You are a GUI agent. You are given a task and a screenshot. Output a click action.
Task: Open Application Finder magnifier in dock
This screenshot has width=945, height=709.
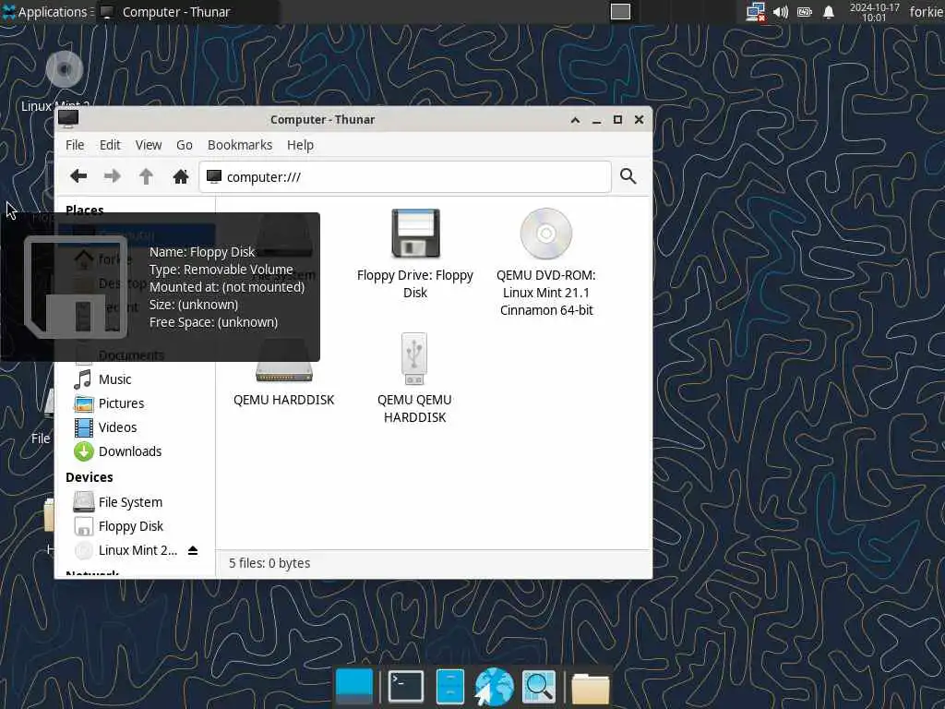(538, 687)
